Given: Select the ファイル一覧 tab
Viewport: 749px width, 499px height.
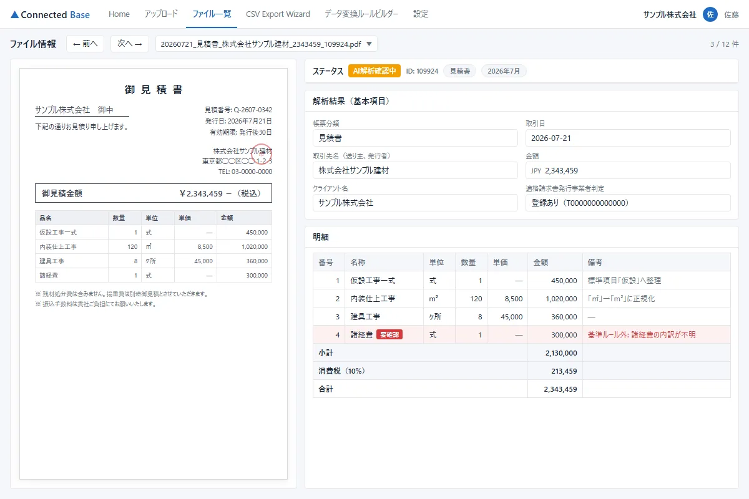Looking at the screenshot, I should point(212,14).
